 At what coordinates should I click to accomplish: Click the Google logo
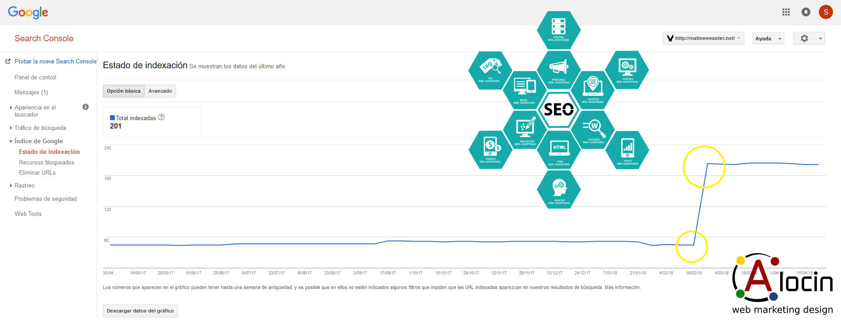pyautogui.click(x=28, y=12)
